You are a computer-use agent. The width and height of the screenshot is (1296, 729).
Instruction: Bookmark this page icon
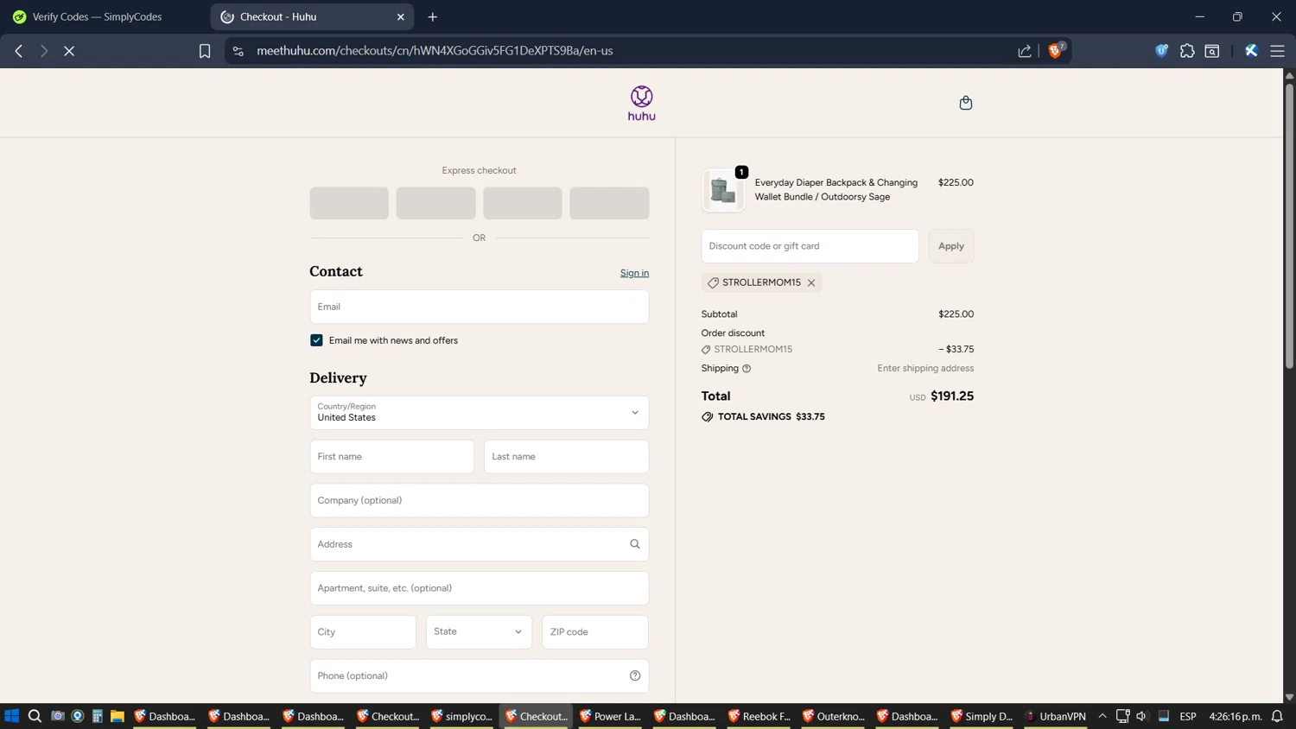point(205,51)
